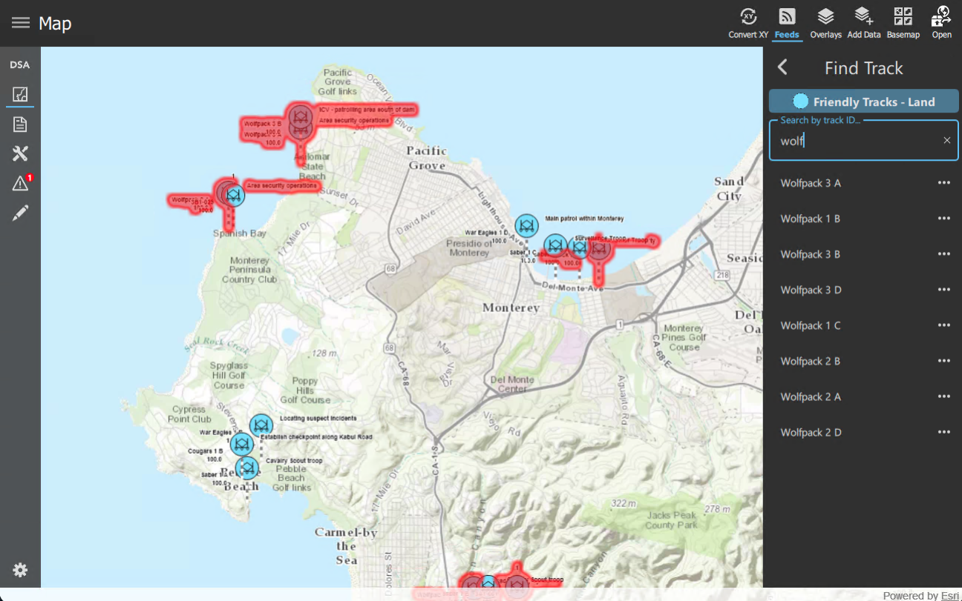Open options menu for Wolfpack 3 D

tap(943, 290)
